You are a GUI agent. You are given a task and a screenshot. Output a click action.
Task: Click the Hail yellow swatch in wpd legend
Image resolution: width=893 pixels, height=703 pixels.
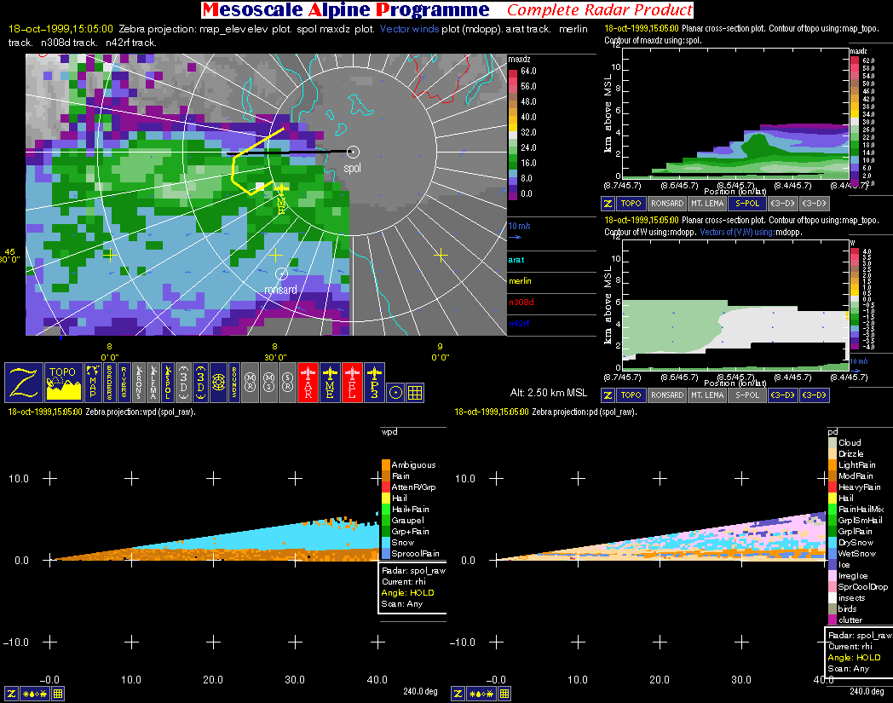385,498
